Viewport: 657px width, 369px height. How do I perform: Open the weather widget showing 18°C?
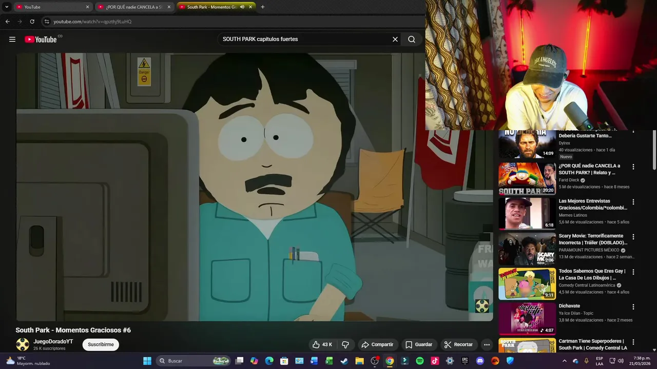(28, 361)
